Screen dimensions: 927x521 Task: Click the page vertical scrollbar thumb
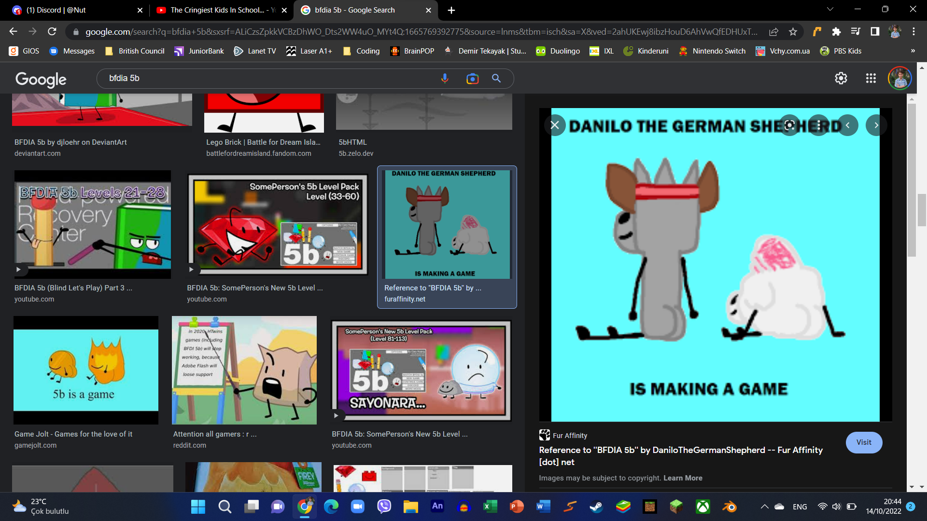[x=922, y=210]
